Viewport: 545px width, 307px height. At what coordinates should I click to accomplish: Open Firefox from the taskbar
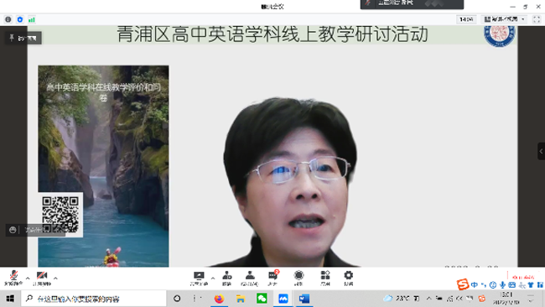pos(219,299)
